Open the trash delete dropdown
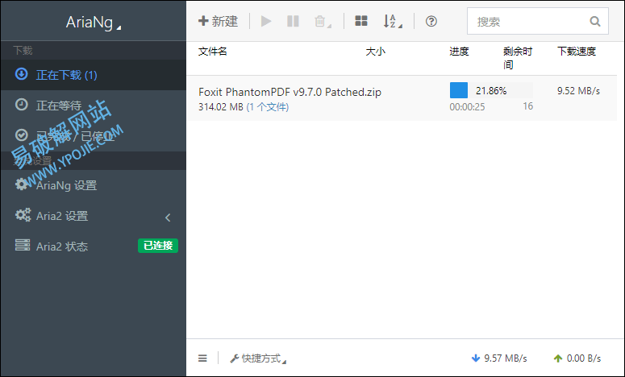 [x=322, y=22]
